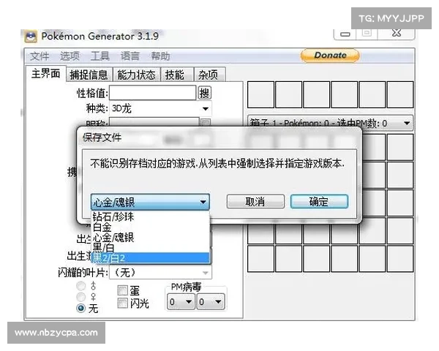Select the female ♀ gender radio button
Image resolution: width=439 pixels, height=351 pixels.
pos(81,297)
